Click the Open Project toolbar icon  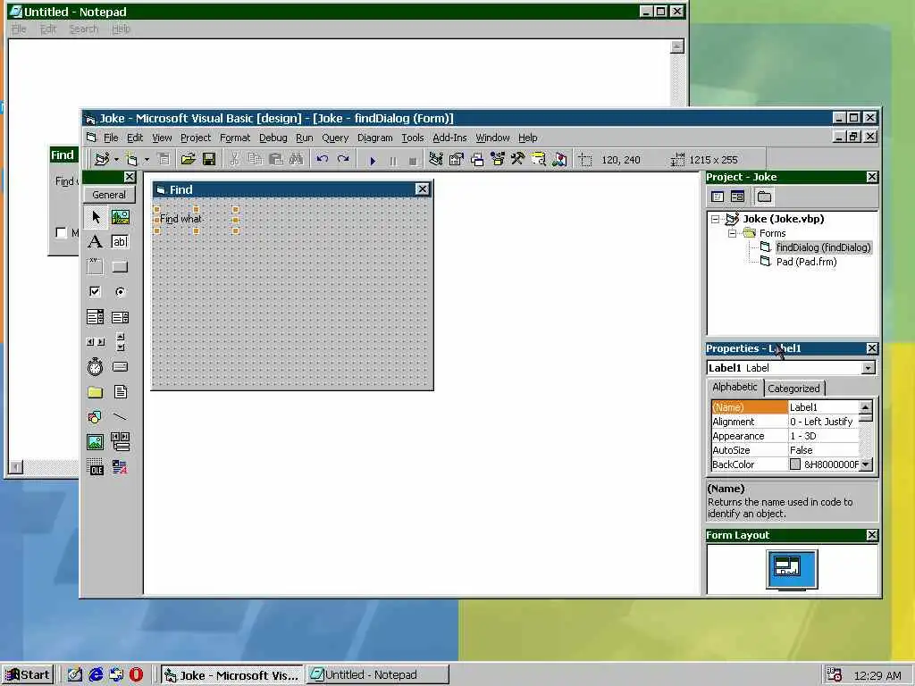tap(188, 159)
